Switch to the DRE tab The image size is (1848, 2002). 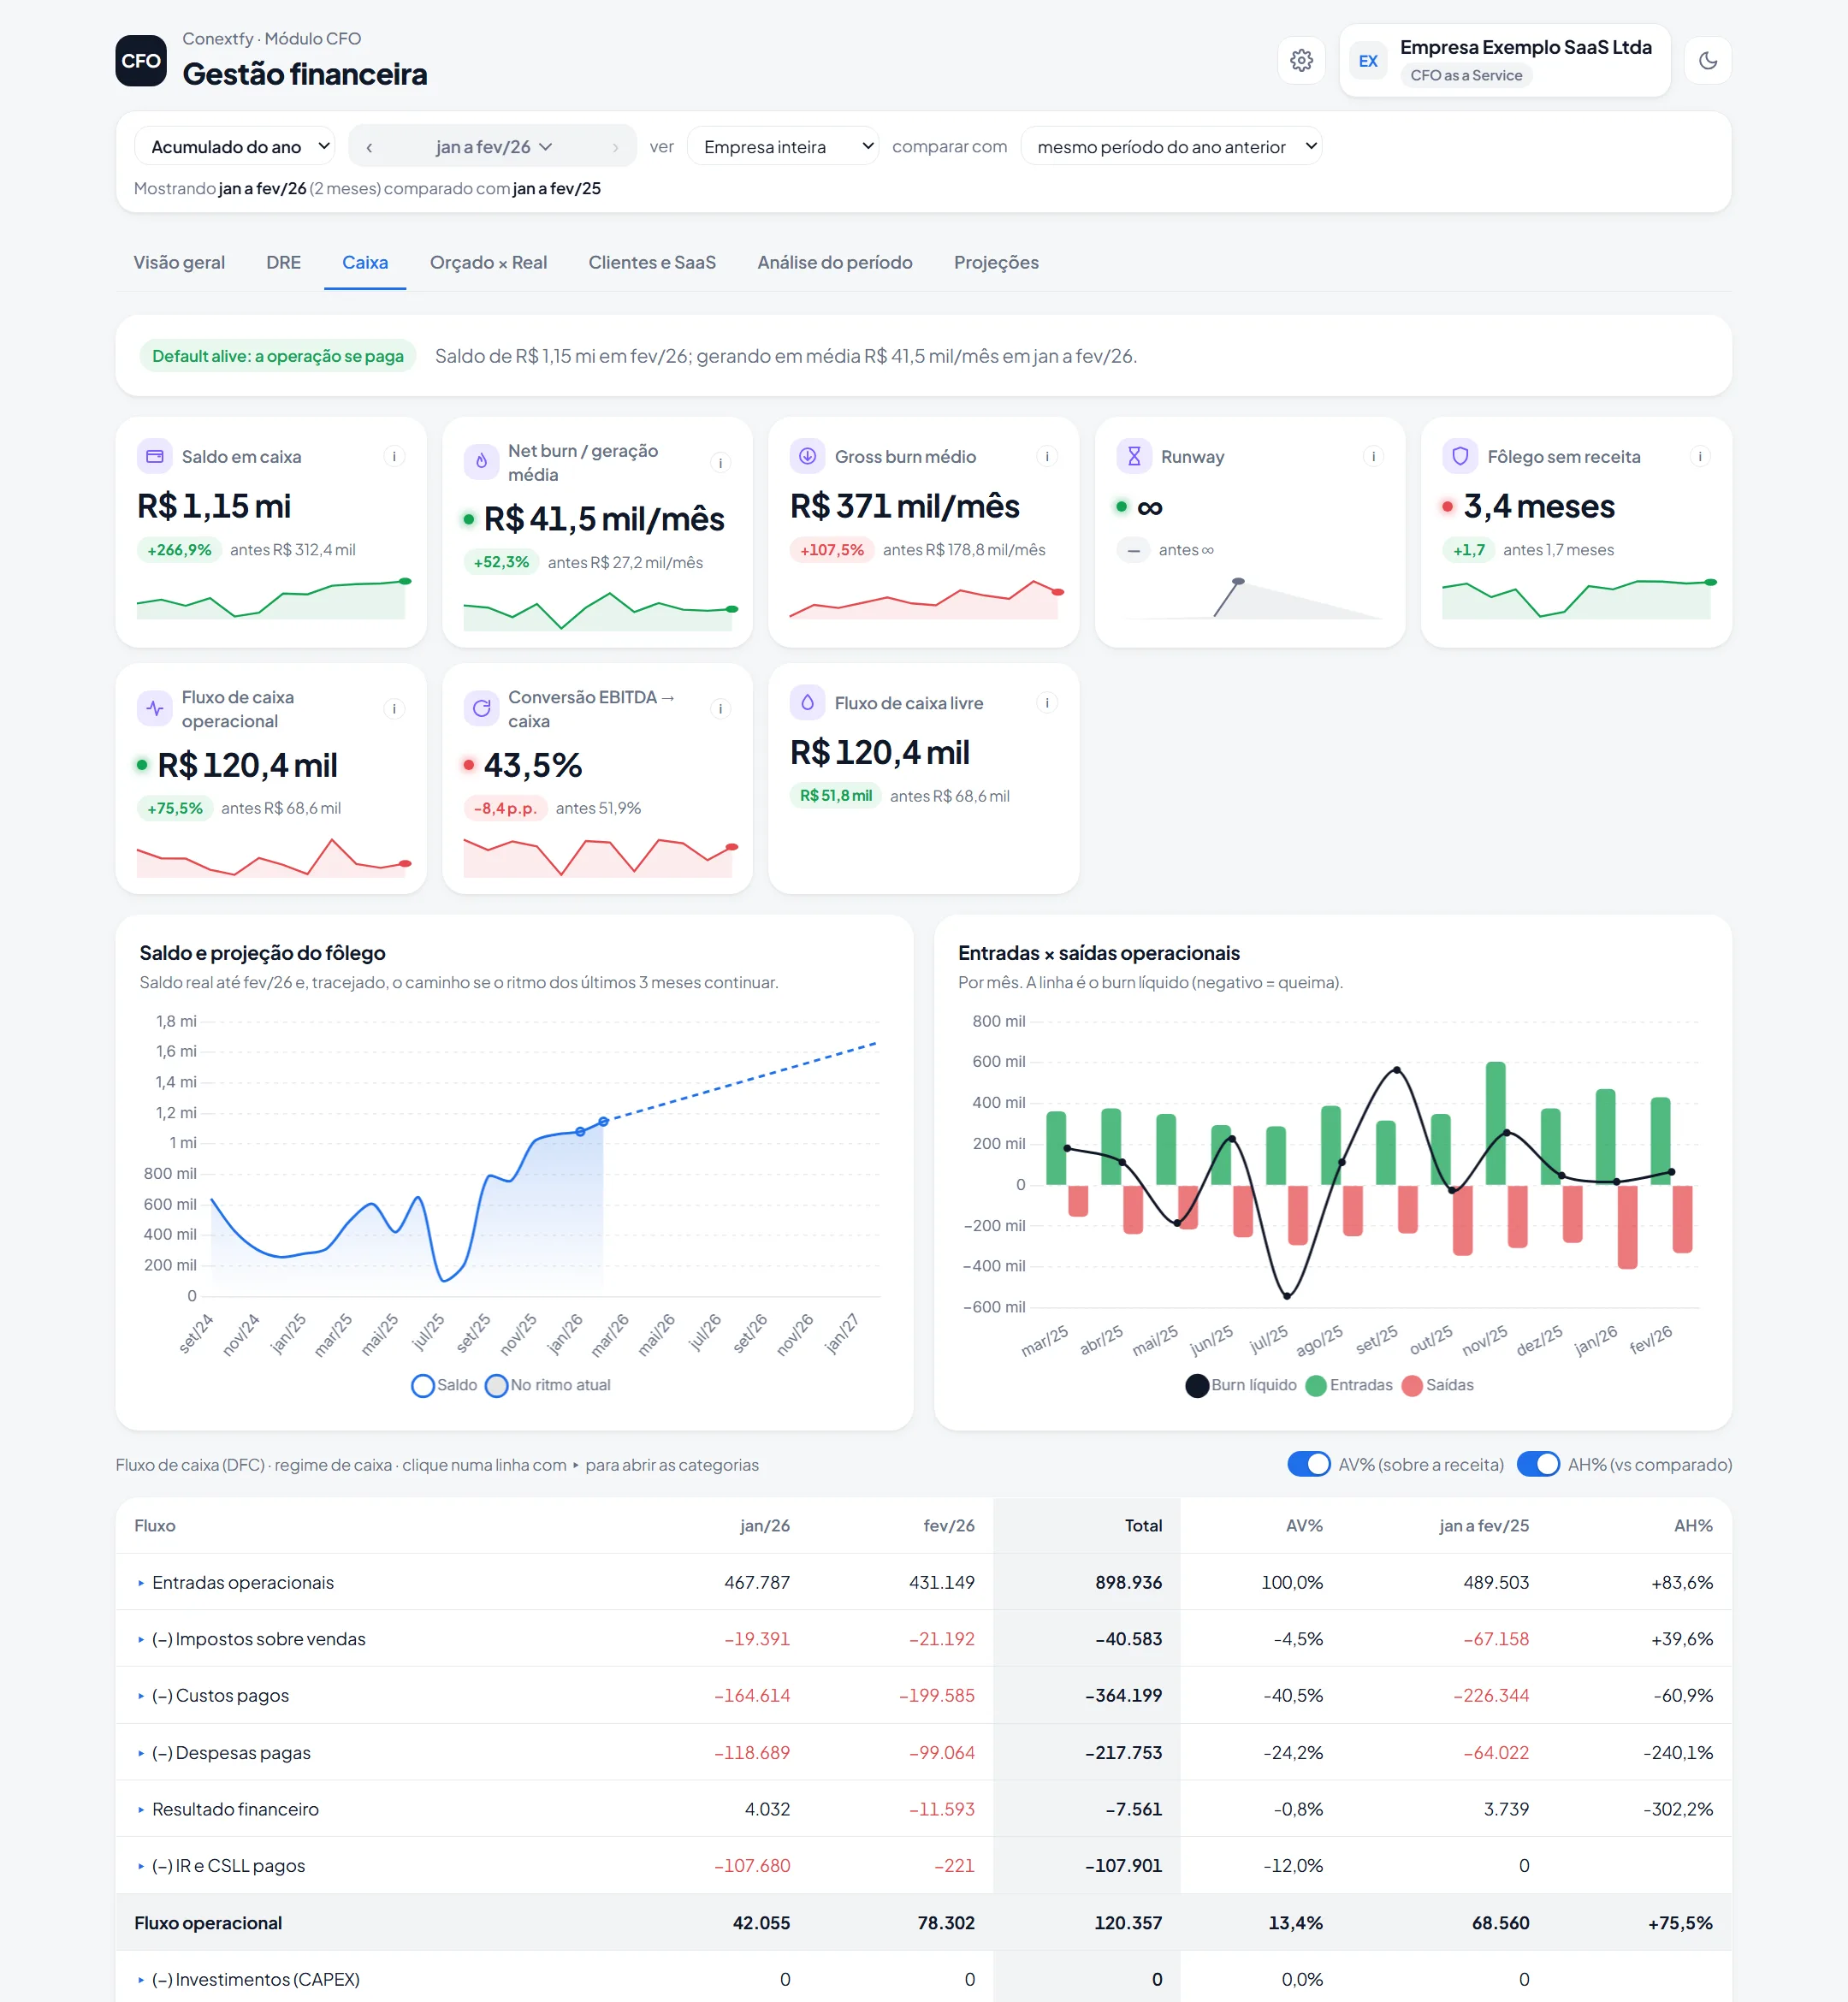(283, 262)
